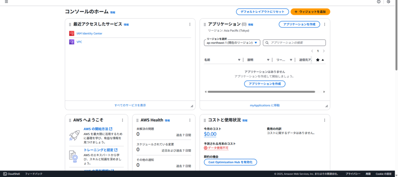Viewport: 398px width, 177px height.
Task: Click the scroll-left arrow of applications table
Action: (205, 92)
